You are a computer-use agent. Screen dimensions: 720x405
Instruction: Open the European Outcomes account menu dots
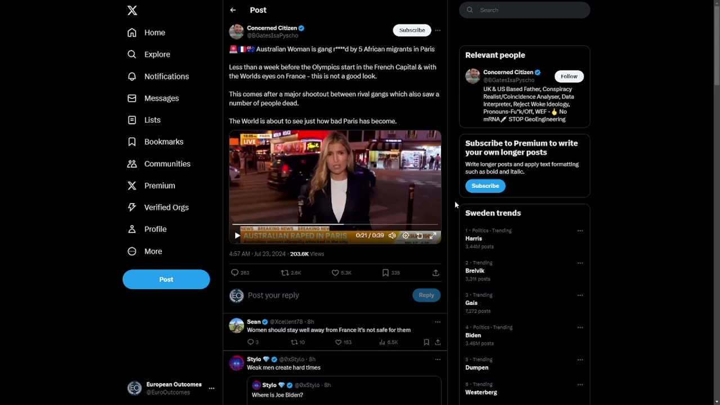pyautogui.click(x=211, y=388)
